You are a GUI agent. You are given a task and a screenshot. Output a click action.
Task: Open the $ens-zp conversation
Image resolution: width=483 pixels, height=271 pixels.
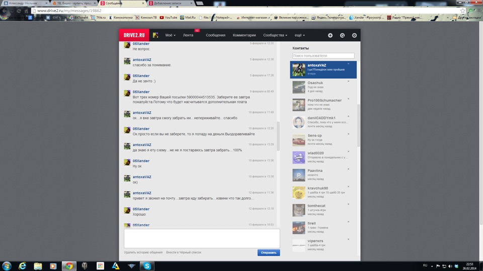[323, 140]
